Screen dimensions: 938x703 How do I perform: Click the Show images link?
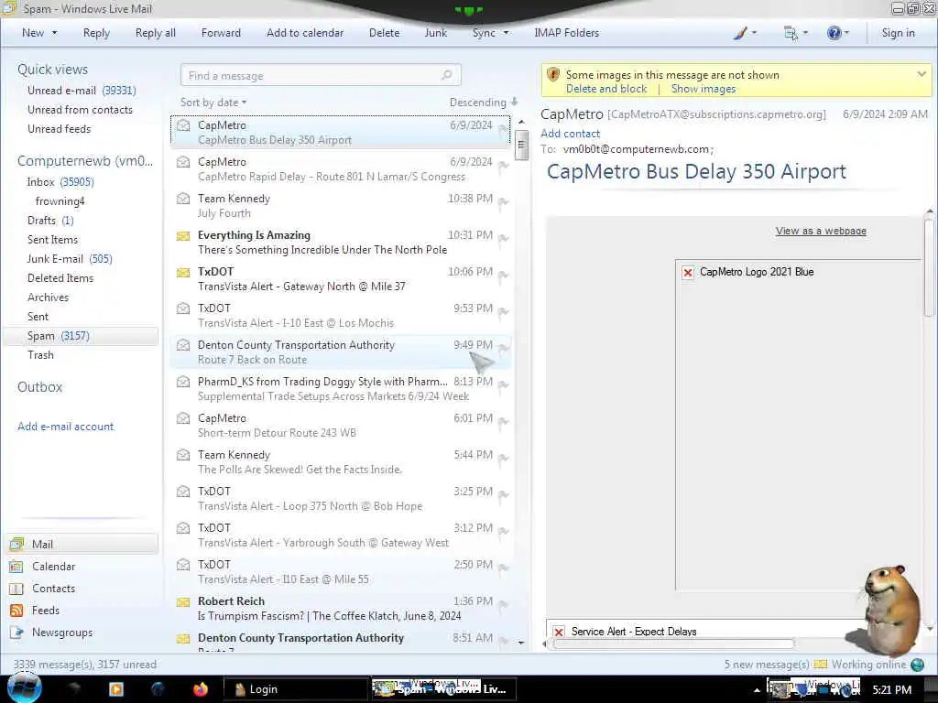pos(703,89)
